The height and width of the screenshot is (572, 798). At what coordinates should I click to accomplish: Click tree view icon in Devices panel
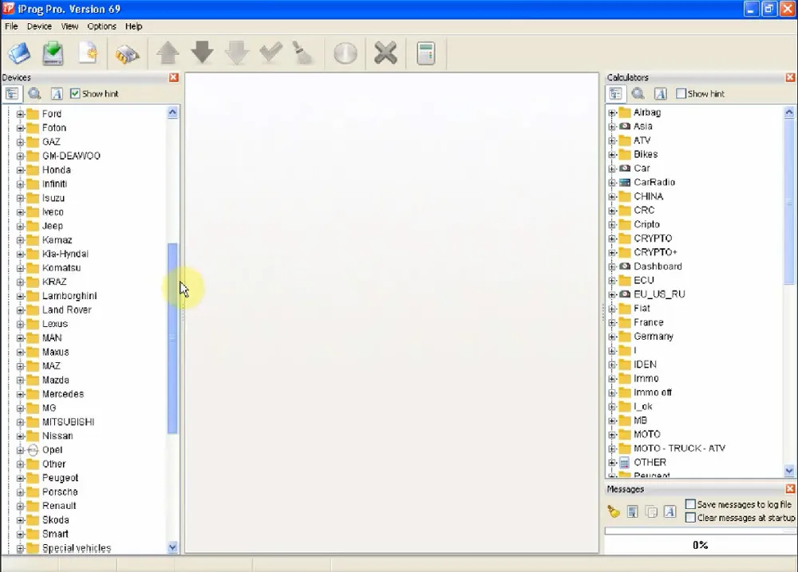point(12,93)
